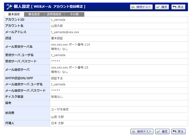
Task: Click the 認証 value 基本認証
Action: pyautogui.click(x=57, y=38)
